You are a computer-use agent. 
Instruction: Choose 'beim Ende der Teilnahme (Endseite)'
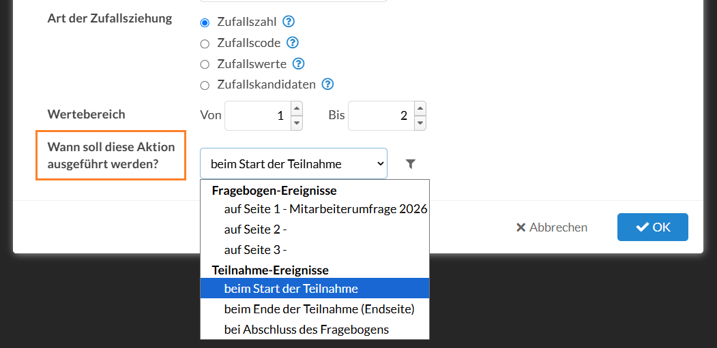[314, 309]
